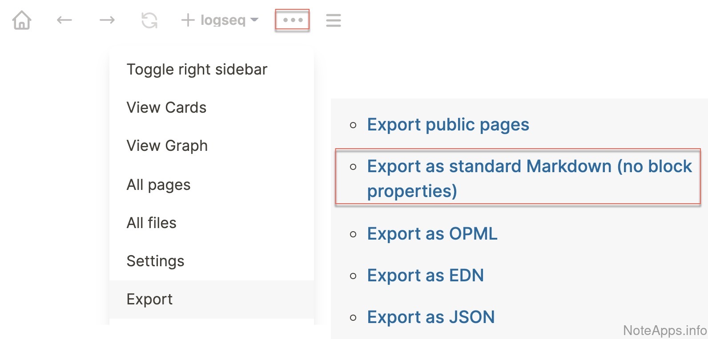Choose View Graph menu entry

click(167, 146)
